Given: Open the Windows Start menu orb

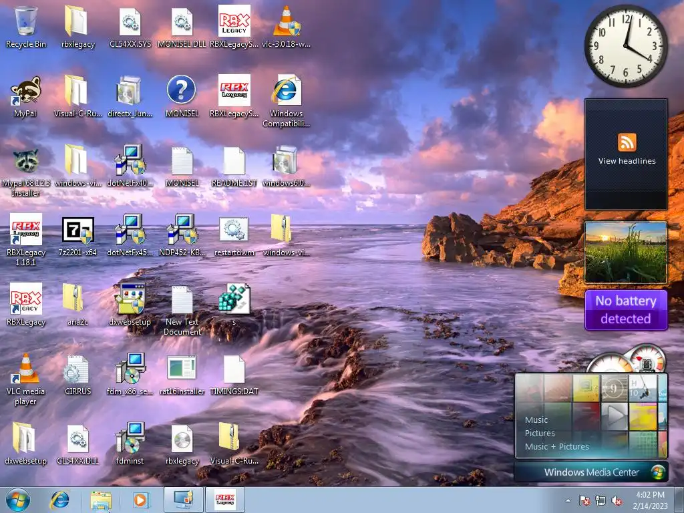Looking at the screenshot, I should tap(17, 500).
